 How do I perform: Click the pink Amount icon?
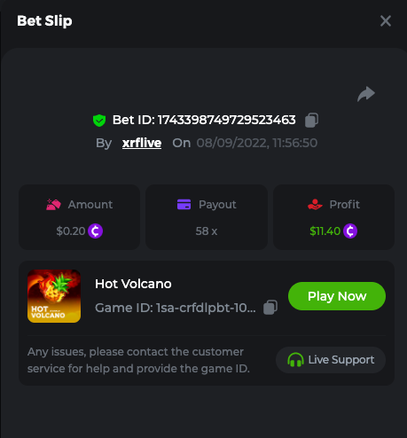point(53,205)
